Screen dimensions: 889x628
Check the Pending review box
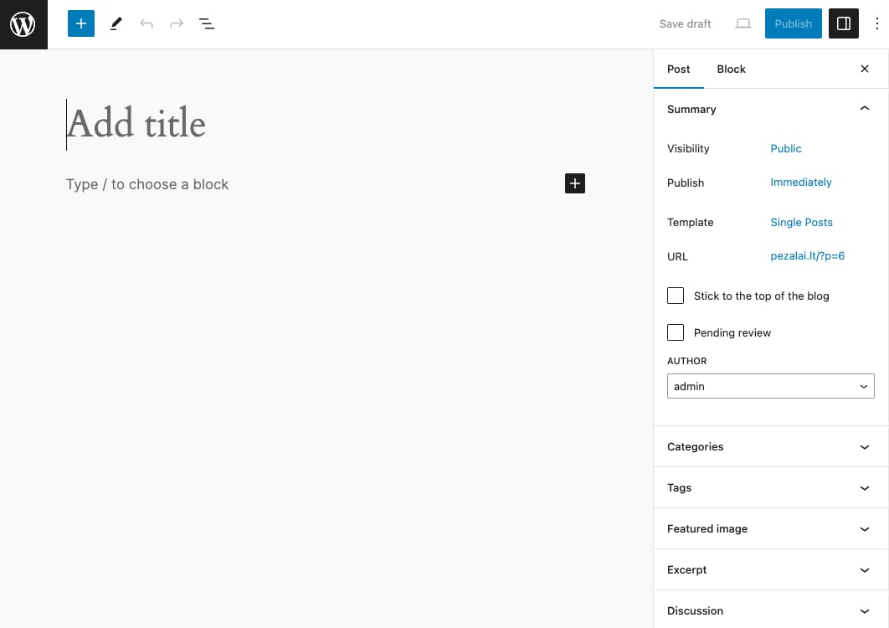click(x=676, y=332)
